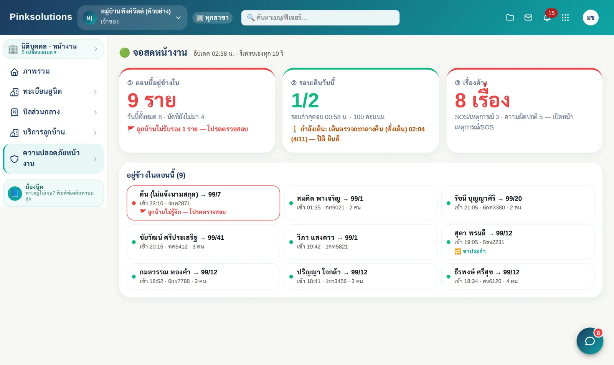Viewport: 614px width, 365px height.
Task: Open the เปลี่ยนแผนก department switcher
Action: 39,53
